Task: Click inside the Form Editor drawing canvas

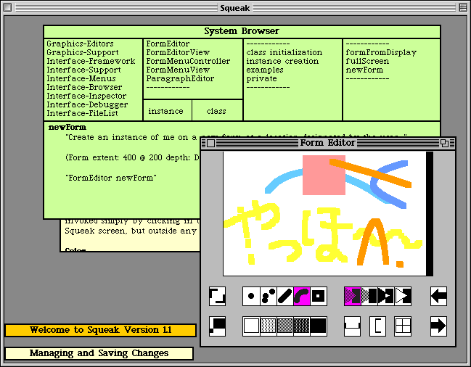Action: click(324, 213)
